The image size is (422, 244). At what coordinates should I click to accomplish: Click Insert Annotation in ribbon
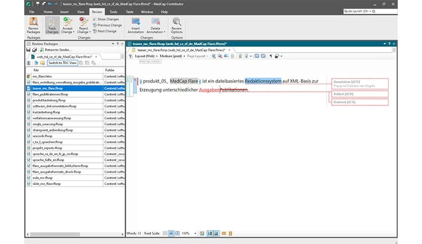tap(136, 25)
